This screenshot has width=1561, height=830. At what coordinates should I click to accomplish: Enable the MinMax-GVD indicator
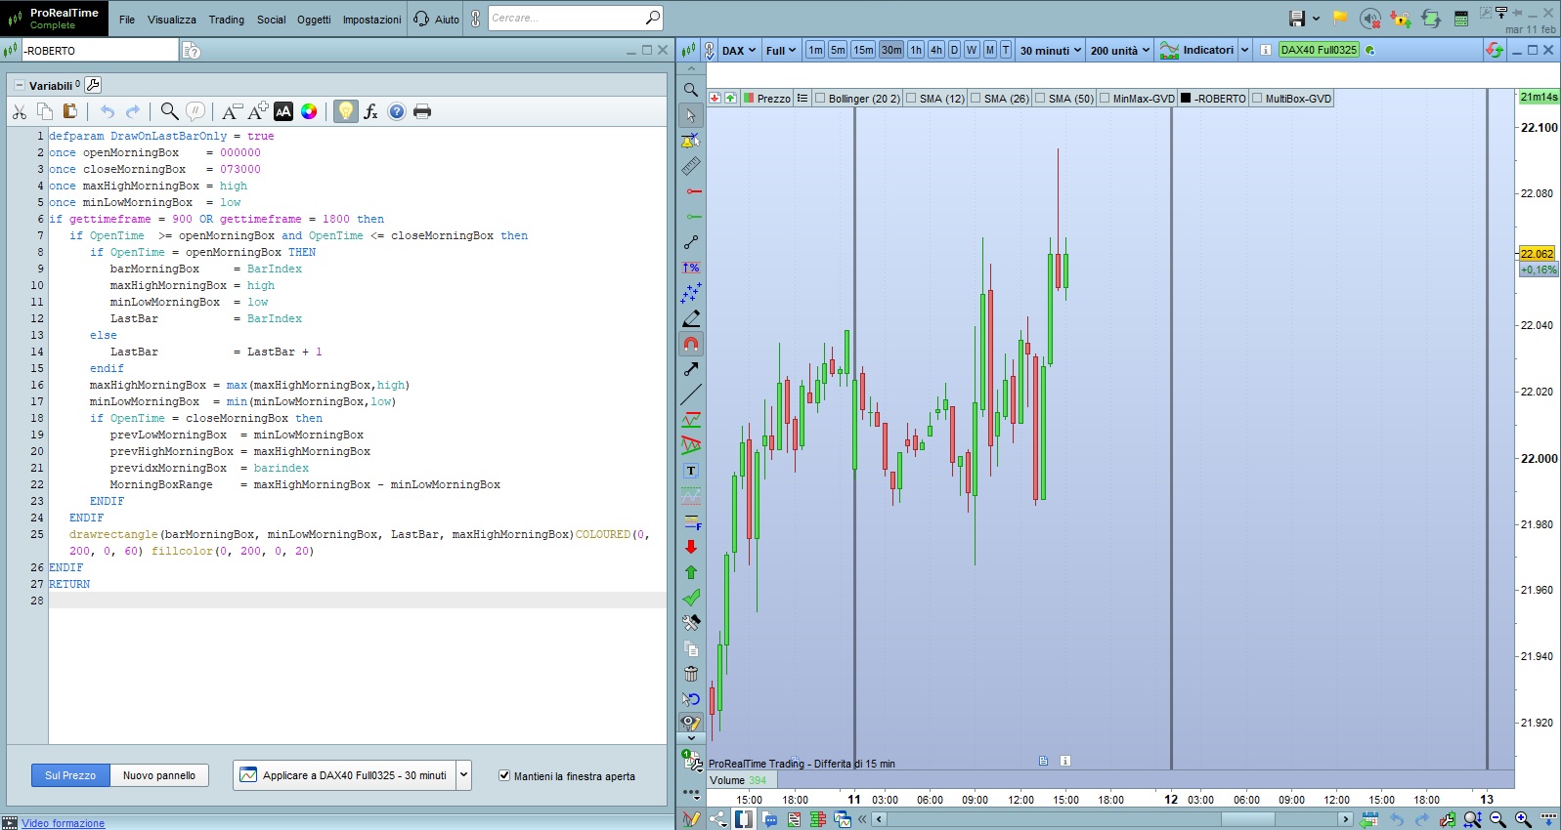coord(1105,99)
